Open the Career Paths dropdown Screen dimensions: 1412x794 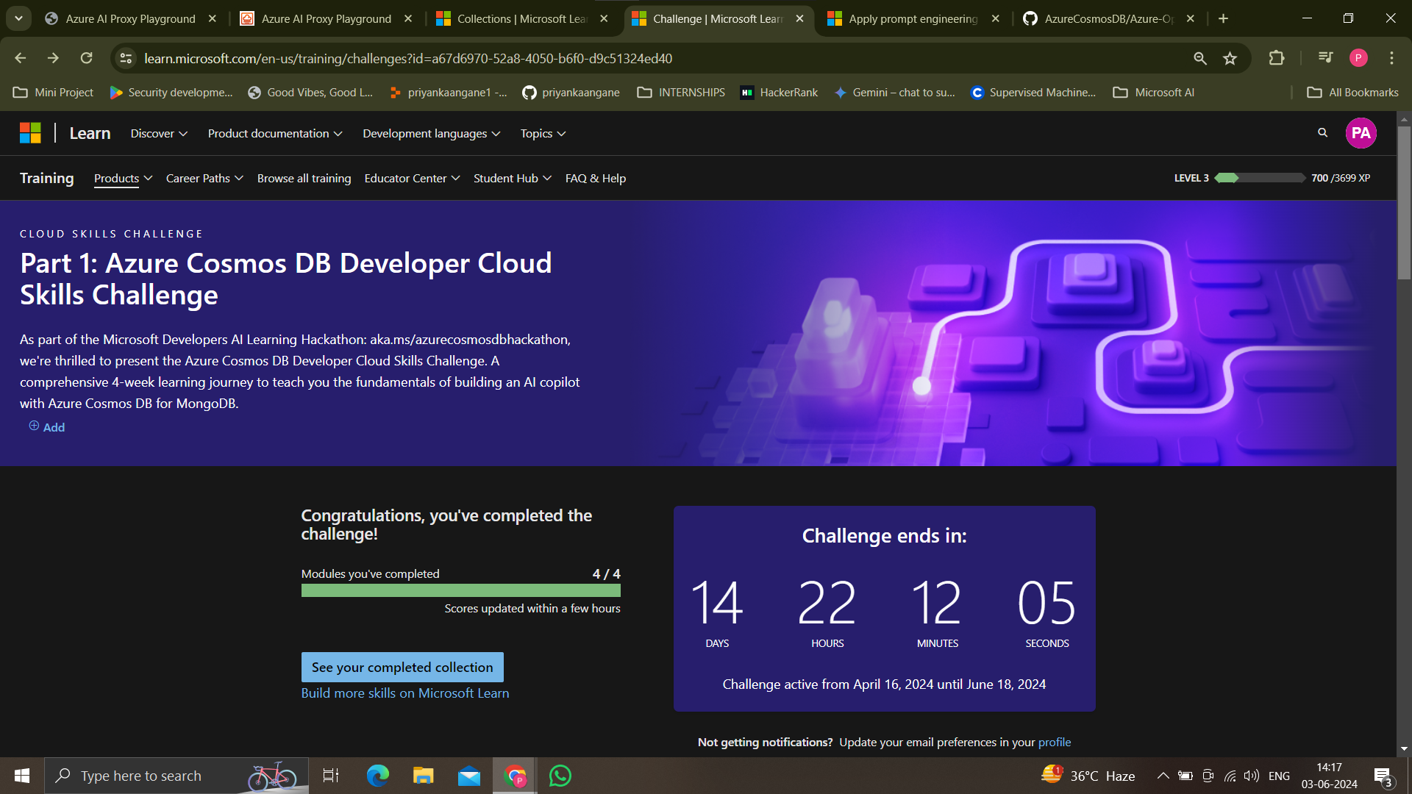pyautogui.click(x=204, y=178)
